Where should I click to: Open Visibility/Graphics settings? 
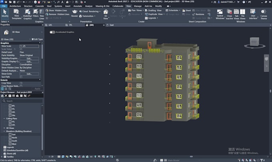click(x=28, y=14)
